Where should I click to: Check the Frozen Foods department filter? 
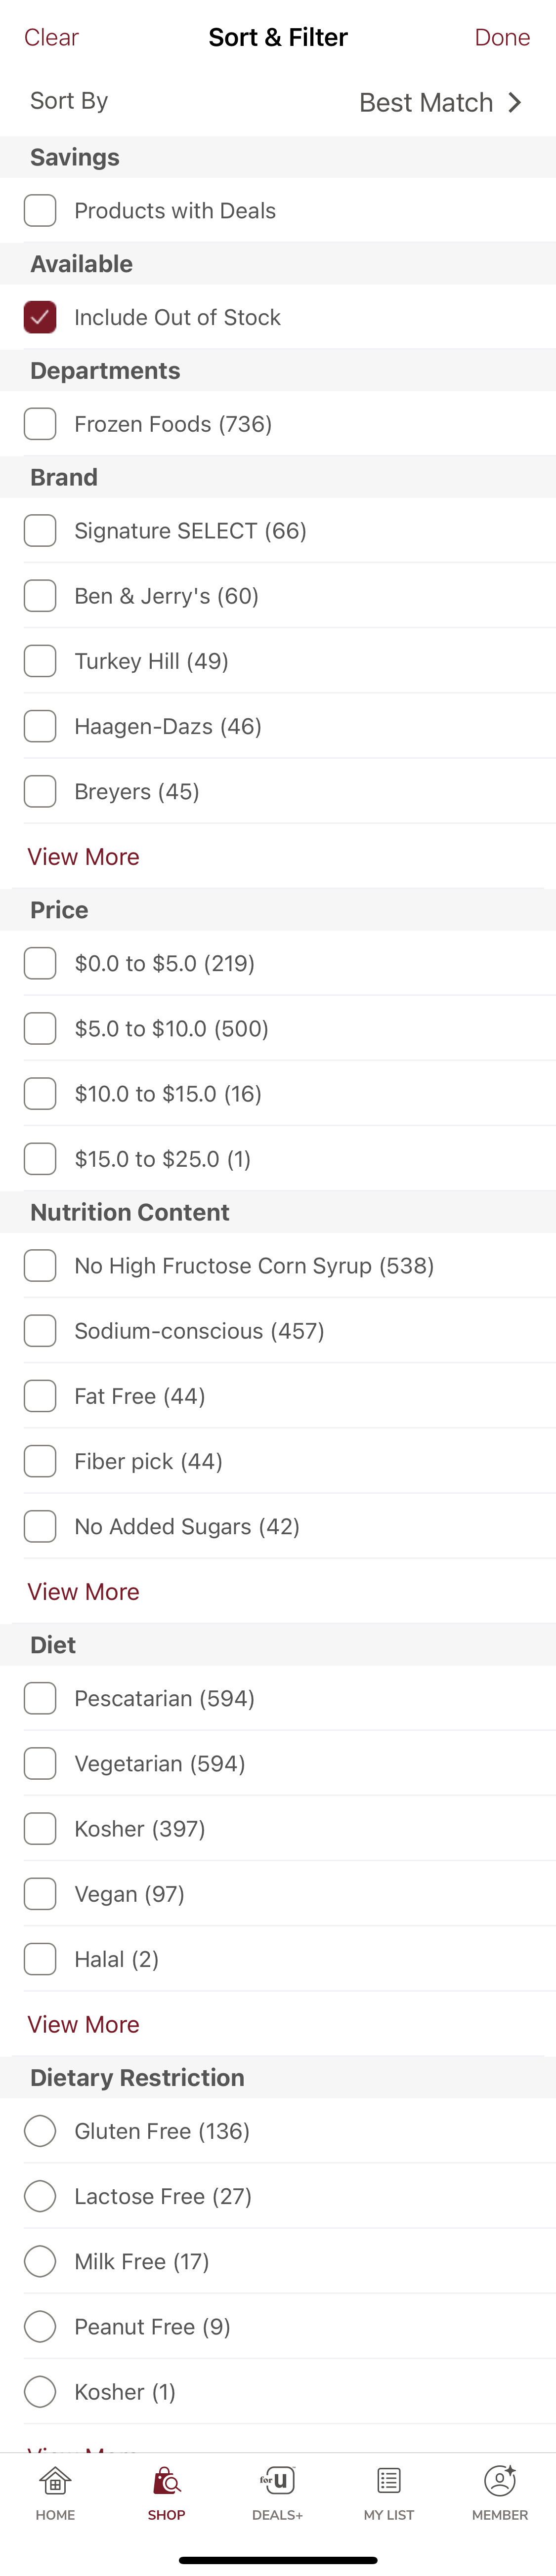[x=40, y=424]
